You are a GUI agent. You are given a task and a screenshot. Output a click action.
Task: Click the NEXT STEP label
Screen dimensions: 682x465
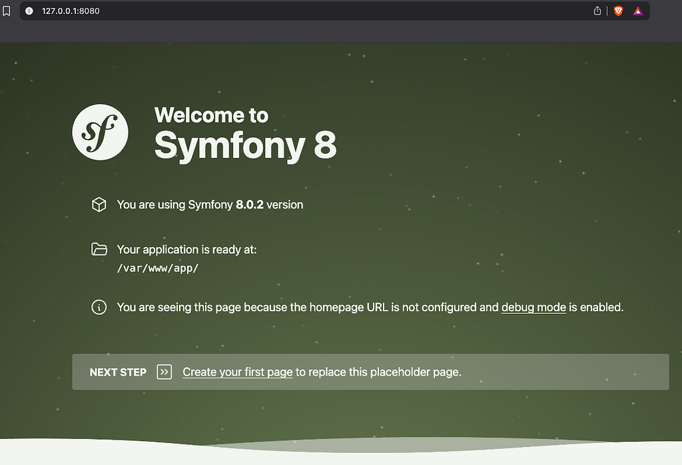[118, 372]
